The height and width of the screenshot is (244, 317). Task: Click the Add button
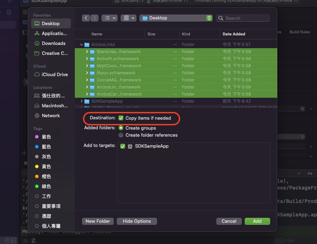(x=257, y=221)
